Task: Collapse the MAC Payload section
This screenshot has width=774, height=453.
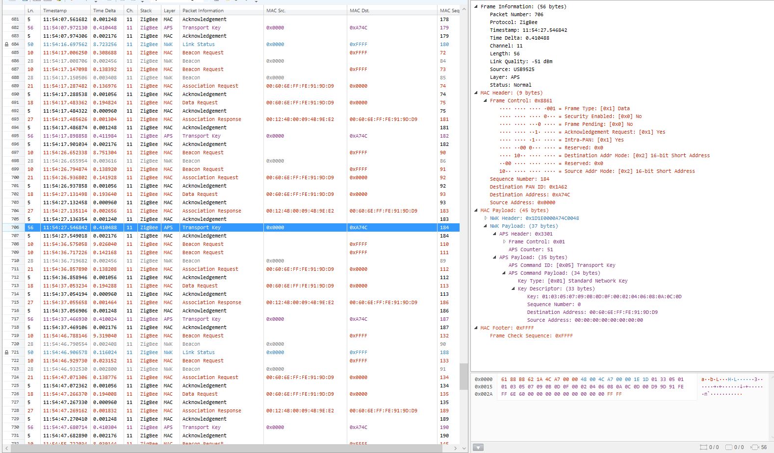Action: coord(476,210)
